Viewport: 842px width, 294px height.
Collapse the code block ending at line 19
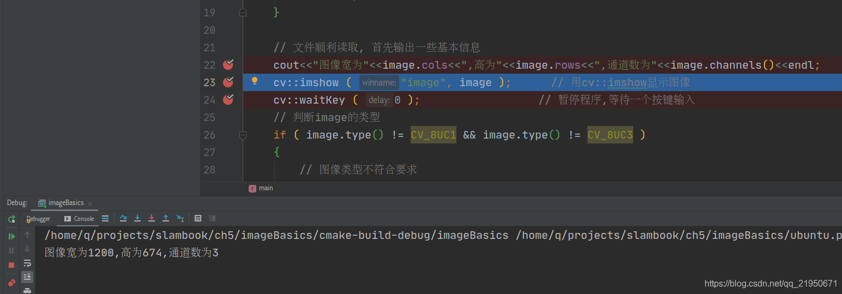pyautogui.click(x=243, y=12)
